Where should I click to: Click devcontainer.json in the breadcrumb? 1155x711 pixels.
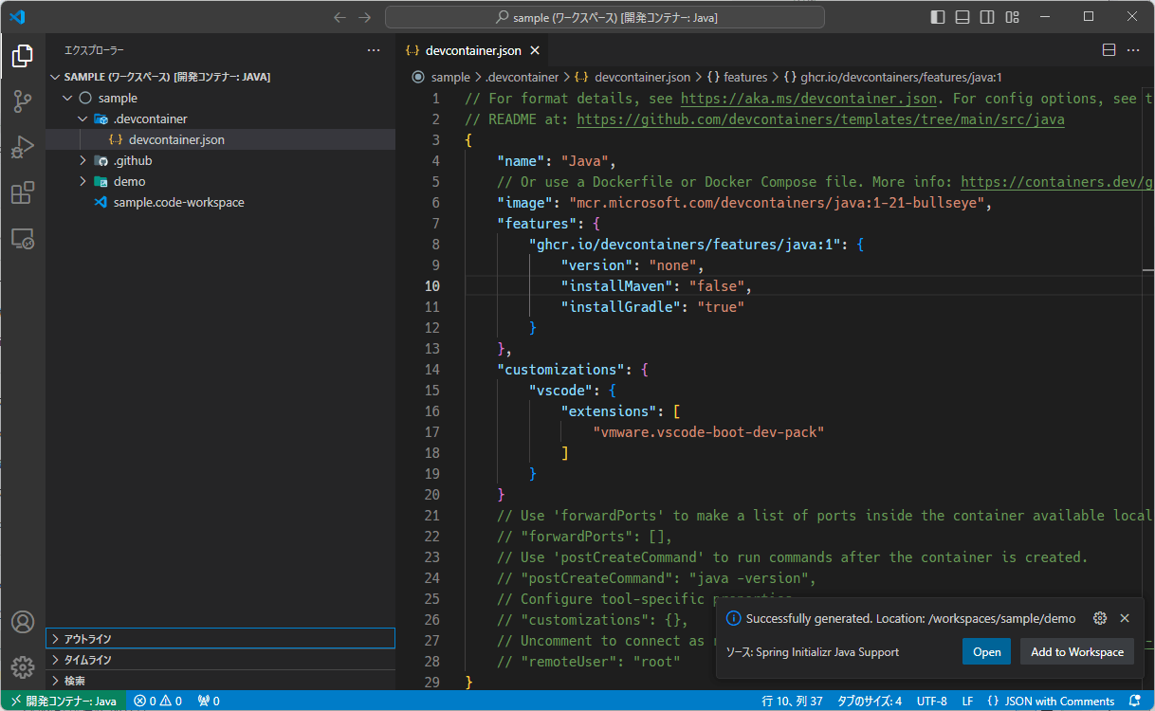(x=642, y=77)
